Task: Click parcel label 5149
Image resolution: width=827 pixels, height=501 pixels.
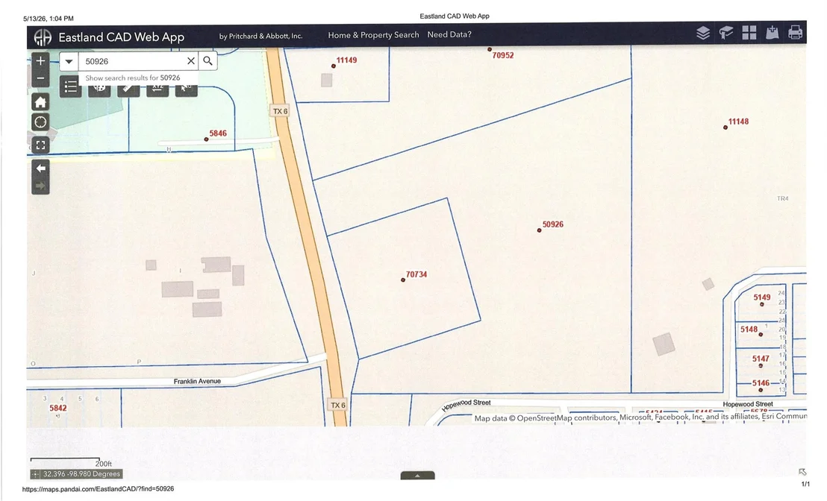Action: [x=761, y=297]
